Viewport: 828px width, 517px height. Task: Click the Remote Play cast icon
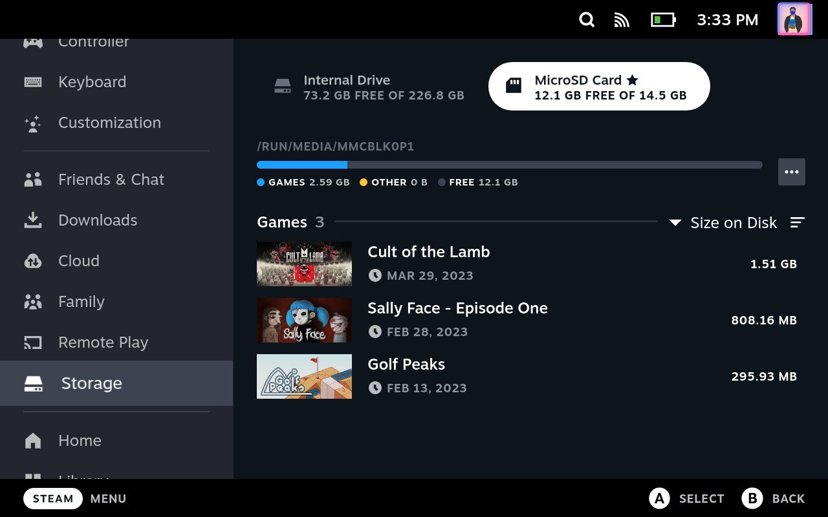click(33, 343)
